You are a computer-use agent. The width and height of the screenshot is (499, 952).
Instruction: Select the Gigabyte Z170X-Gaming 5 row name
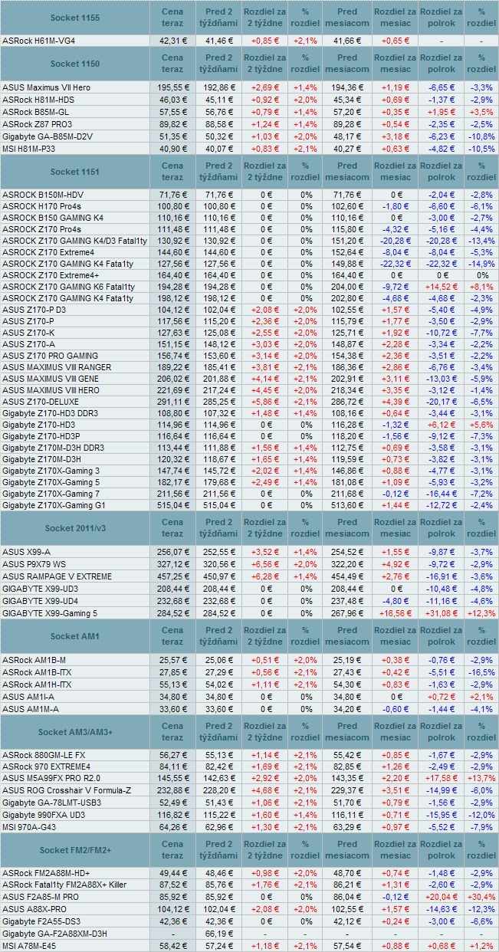(x=51, y=482)
